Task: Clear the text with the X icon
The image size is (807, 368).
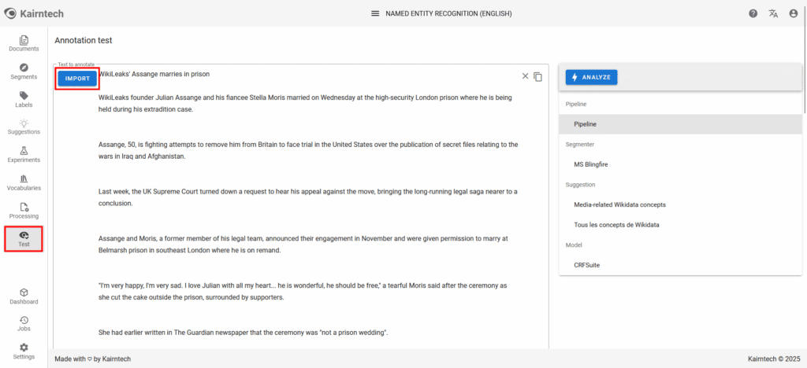Action: pyautogui.click(x=526, y=76)
